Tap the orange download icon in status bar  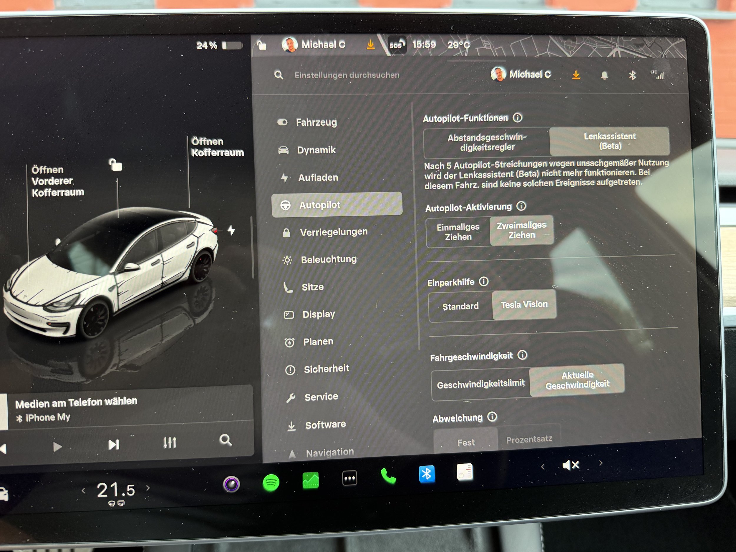click(370, 44)
